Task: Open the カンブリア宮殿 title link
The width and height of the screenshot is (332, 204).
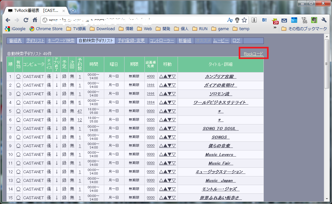Action: (220, 76)
